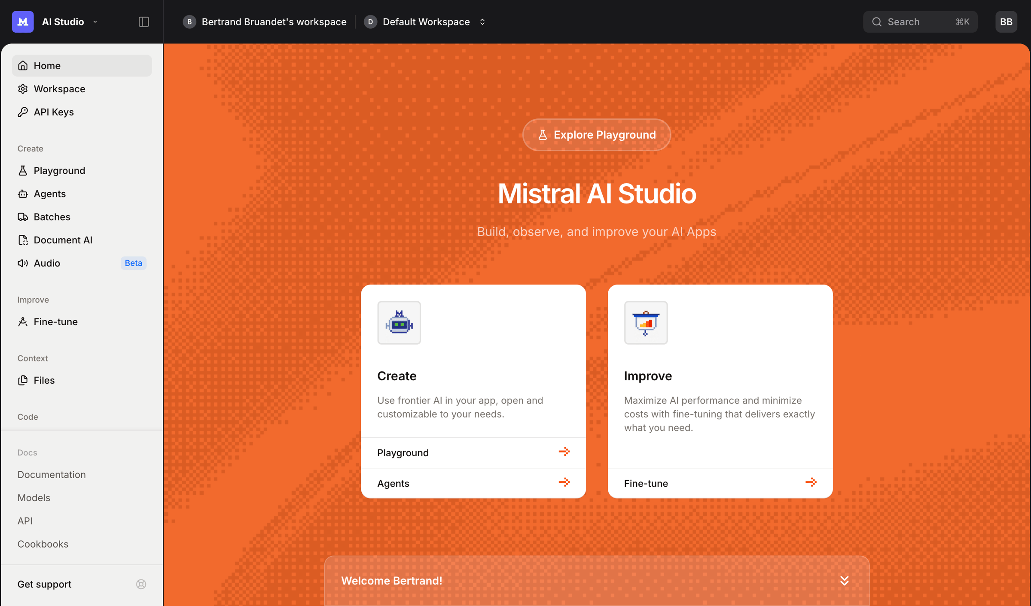
Task: Open the API docs link
Action: pyautogui.click(x=25, y=521)
